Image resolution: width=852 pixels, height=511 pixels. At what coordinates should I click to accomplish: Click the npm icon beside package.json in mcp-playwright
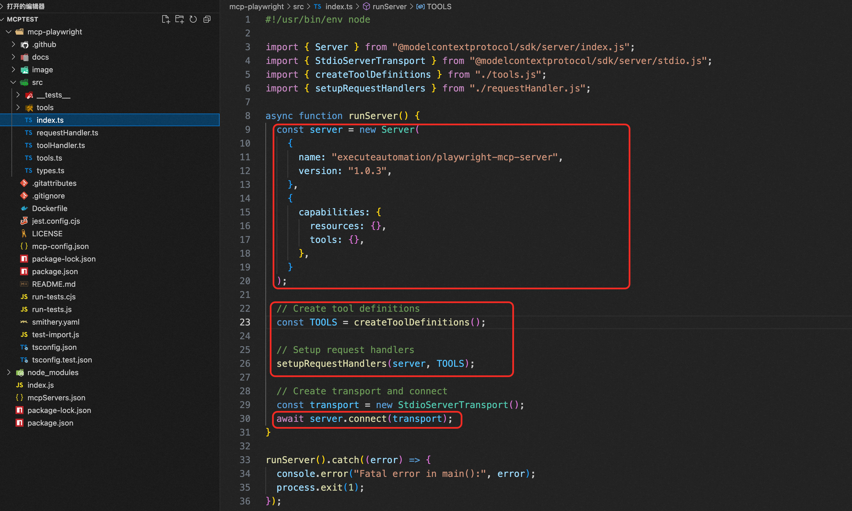[24, 271]
